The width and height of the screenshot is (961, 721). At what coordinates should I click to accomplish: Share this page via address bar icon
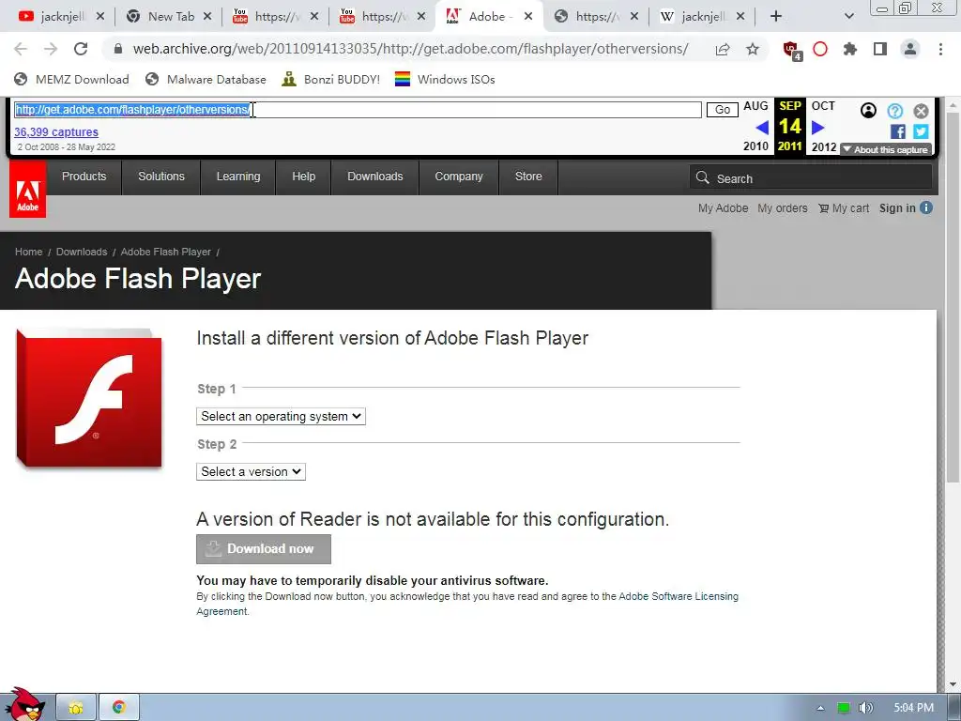click(x=723, y=49)
